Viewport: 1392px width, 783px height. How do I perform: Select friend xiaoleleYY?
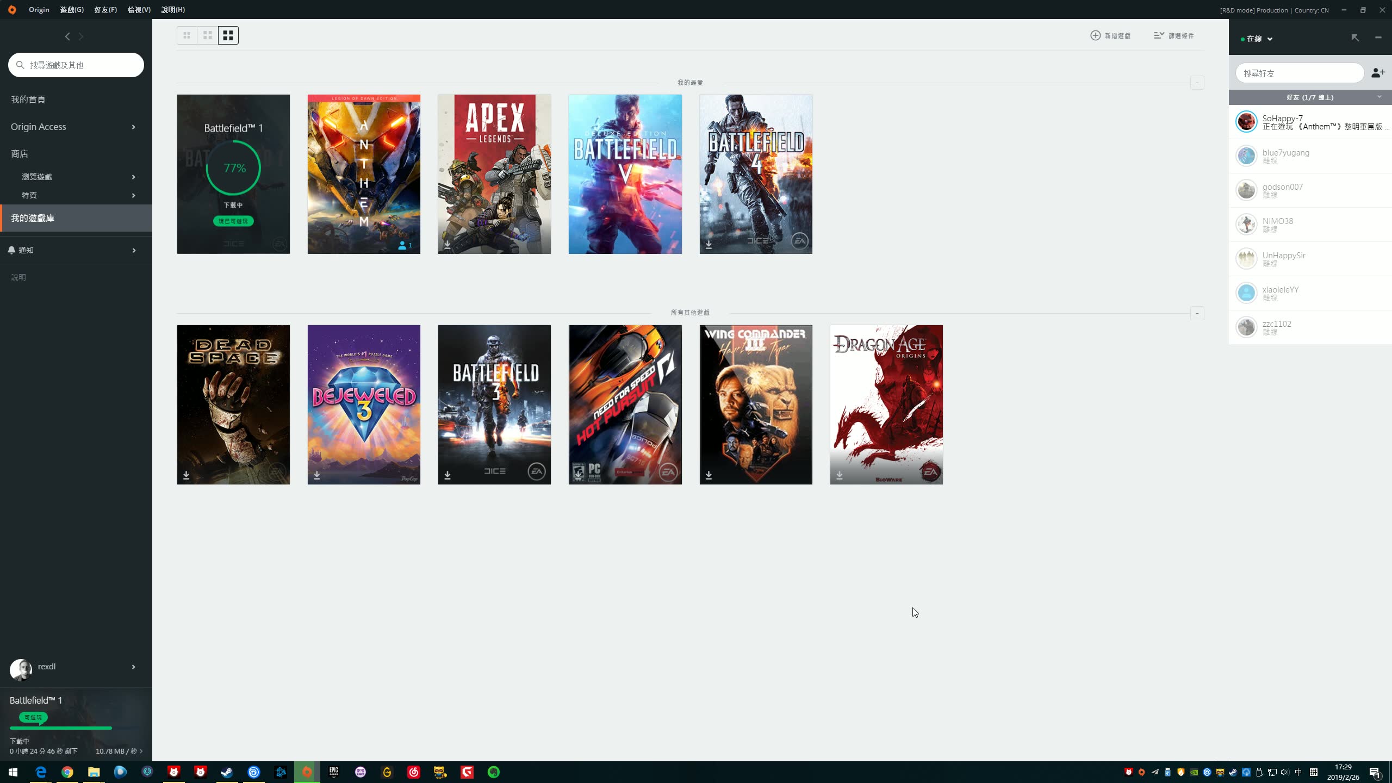(x=1310, y=293)
